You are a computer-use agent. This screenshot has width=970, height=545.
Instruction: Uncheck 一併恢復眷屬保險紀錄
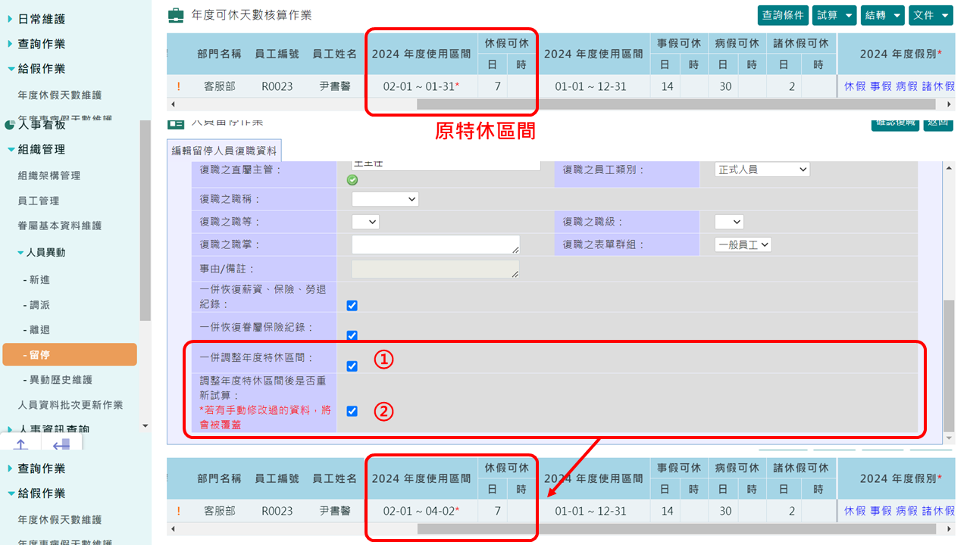point(352,335)
